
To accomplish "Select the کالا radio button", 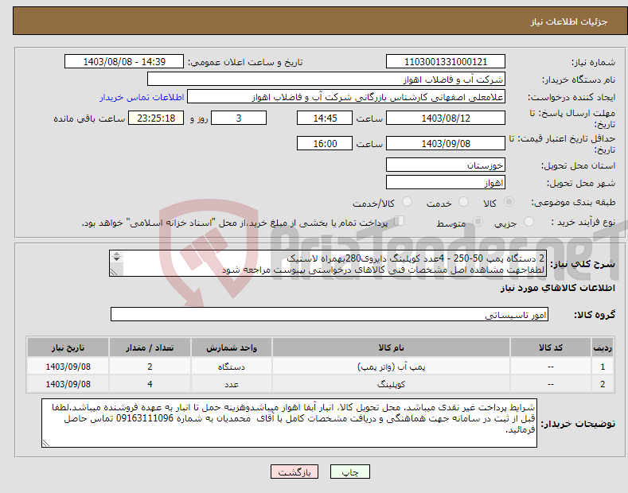I will coord(509,202).
